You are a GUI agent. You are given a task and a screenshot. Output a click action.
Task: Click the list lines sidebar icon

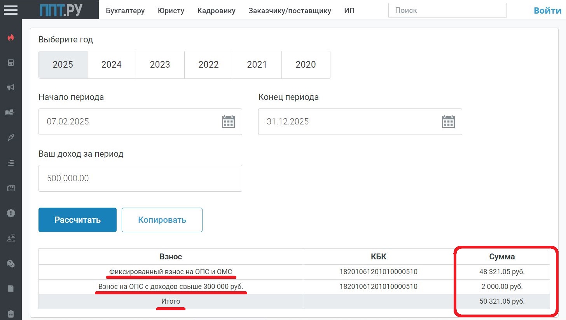coord(10,163)
